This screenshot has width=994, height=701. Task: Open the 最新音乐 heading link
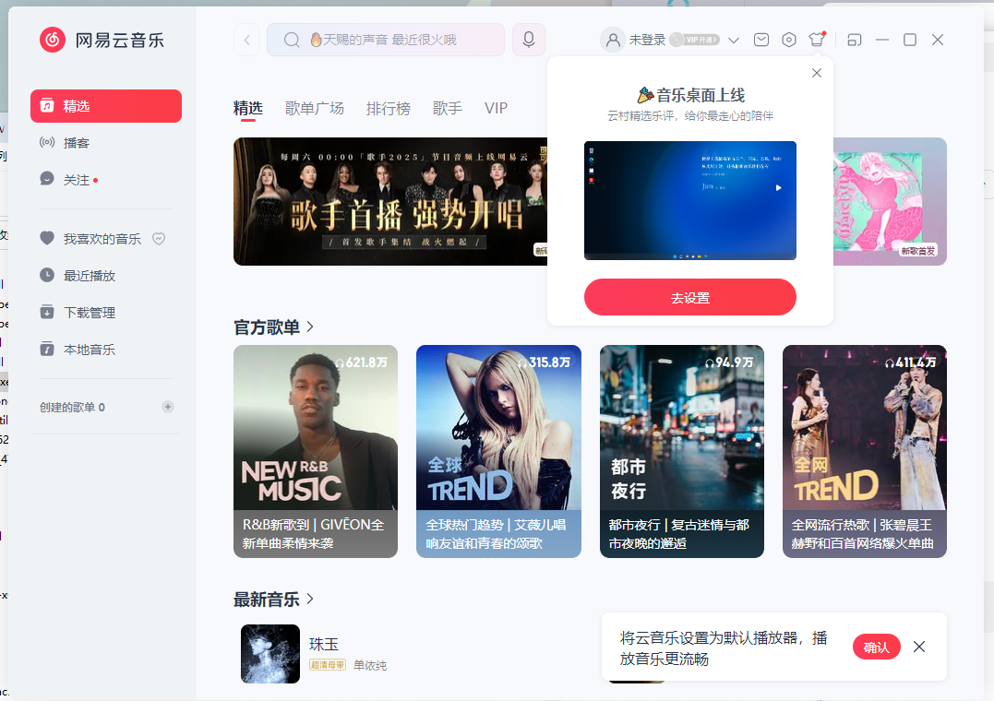click(266, 600)
